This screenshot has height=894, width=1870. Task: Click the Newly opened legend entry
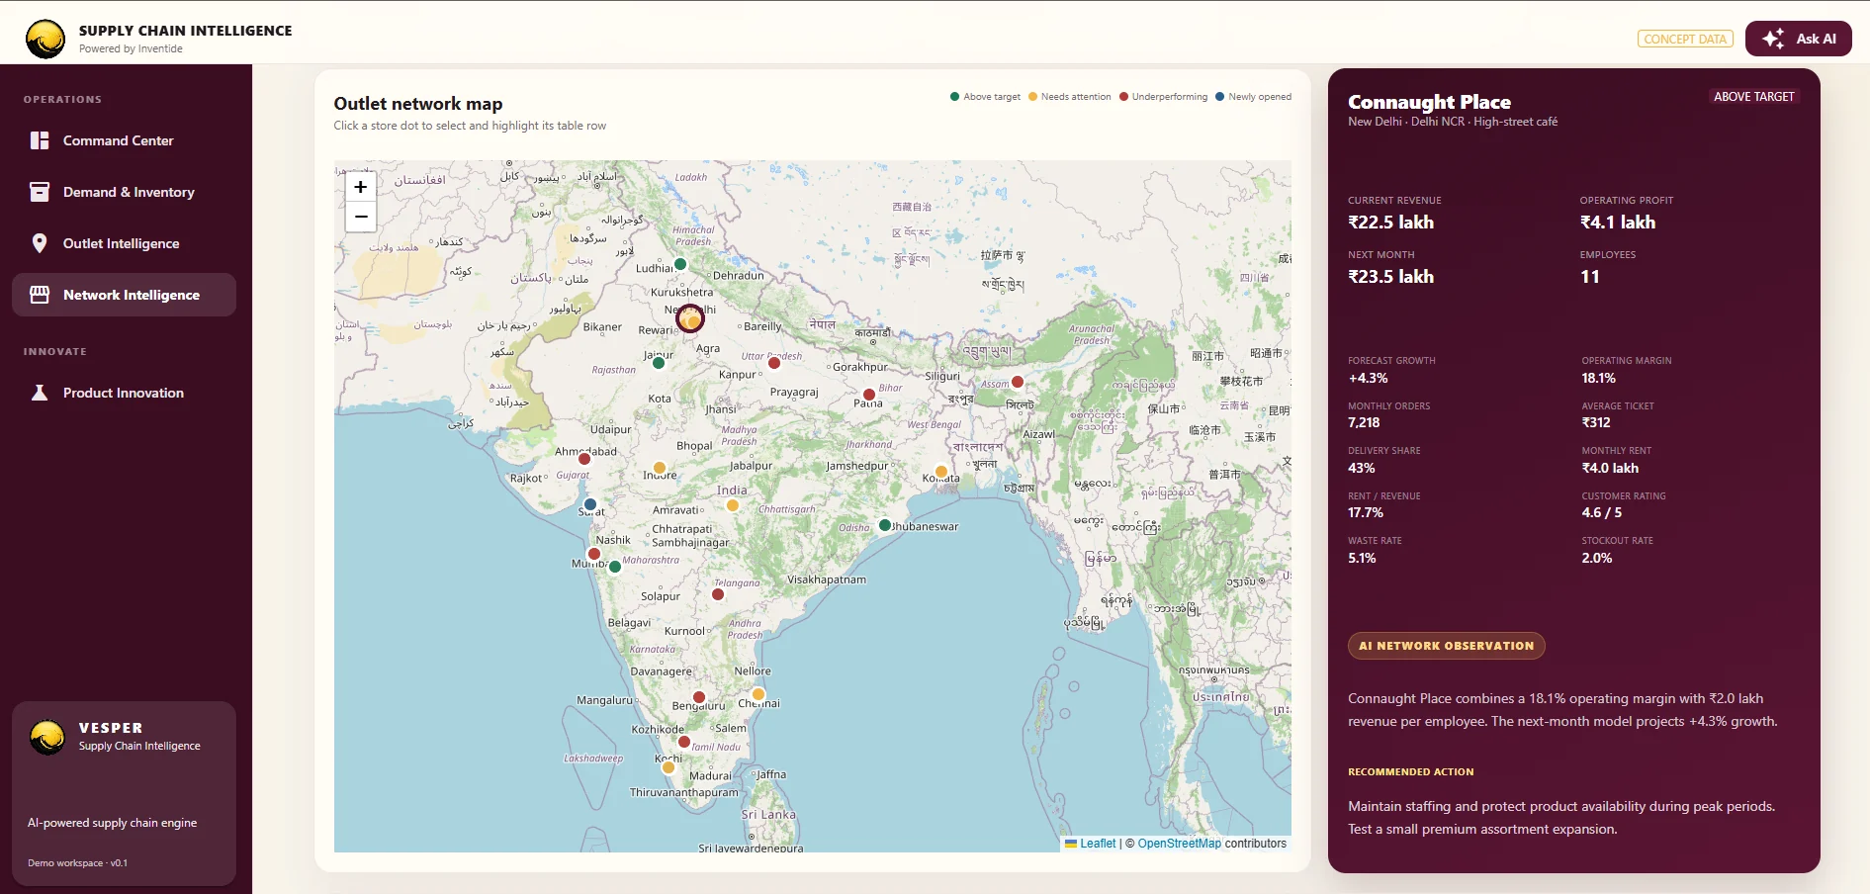[x=1253, y=97]
